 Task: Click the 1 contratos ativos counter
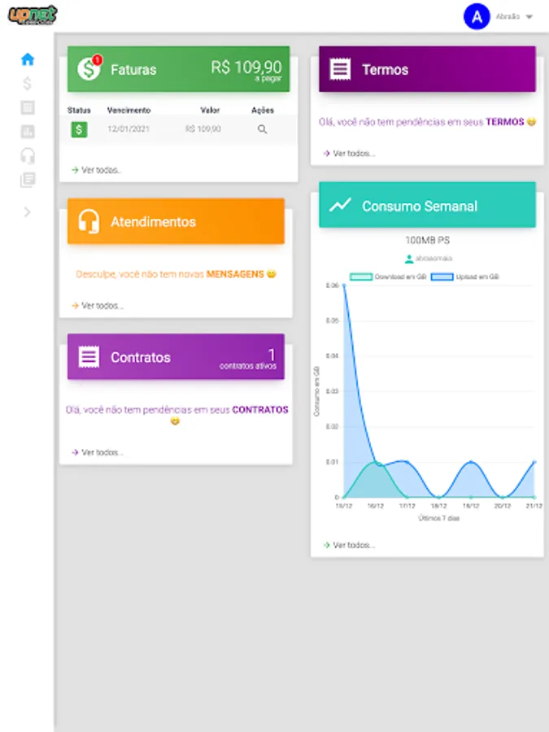tap(248, 359)
